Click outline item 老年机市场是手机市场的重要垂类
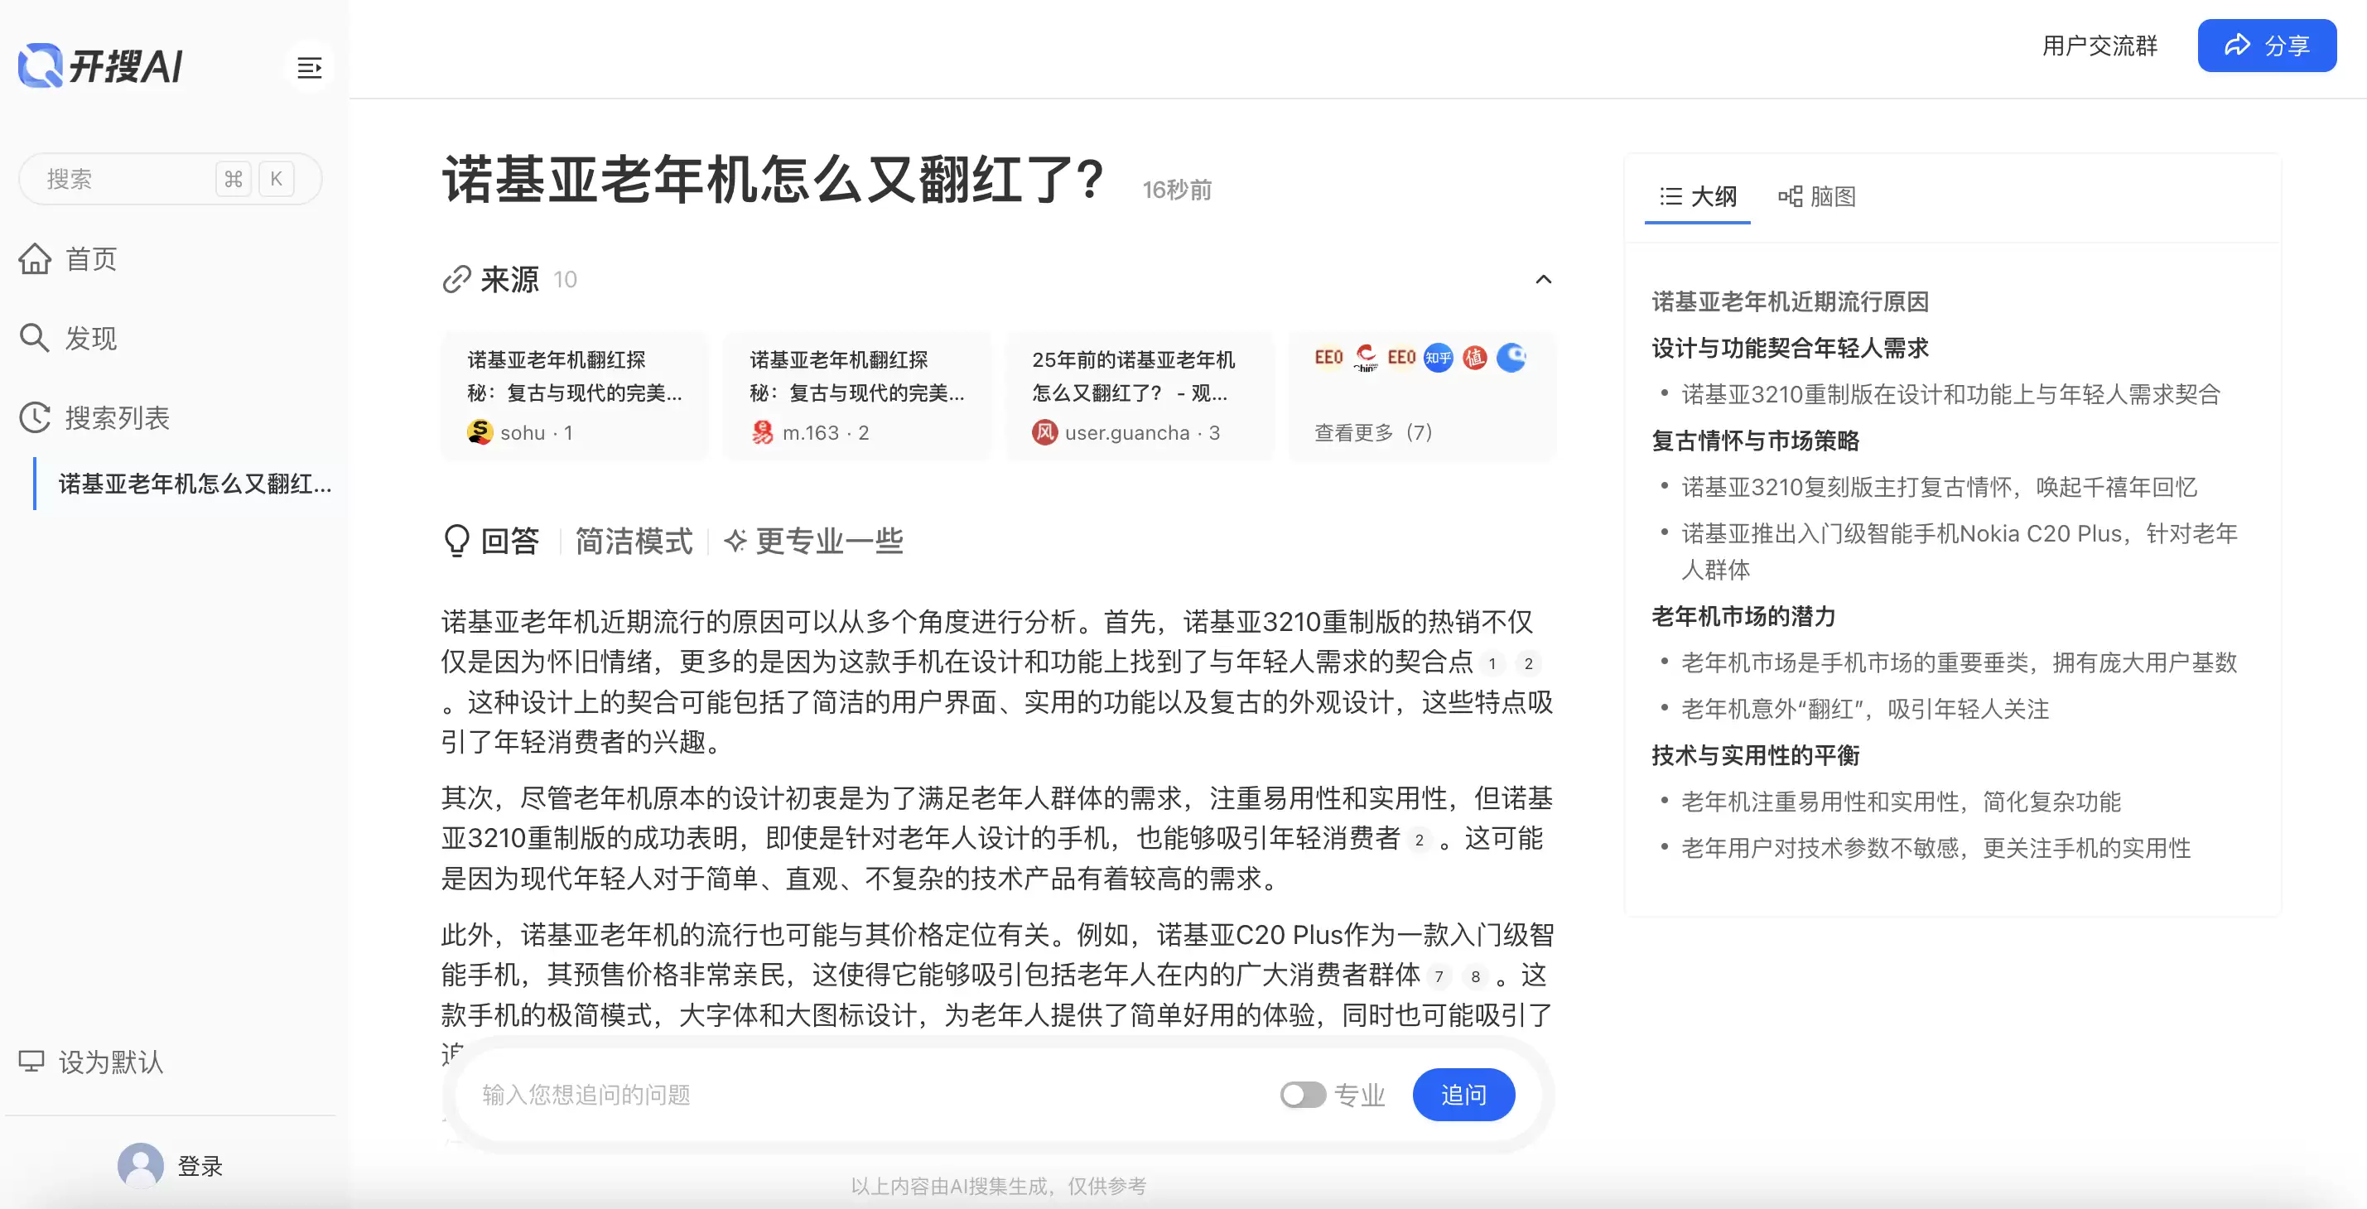This screenshot has height=1209, width=2367. click(1959, 662)
